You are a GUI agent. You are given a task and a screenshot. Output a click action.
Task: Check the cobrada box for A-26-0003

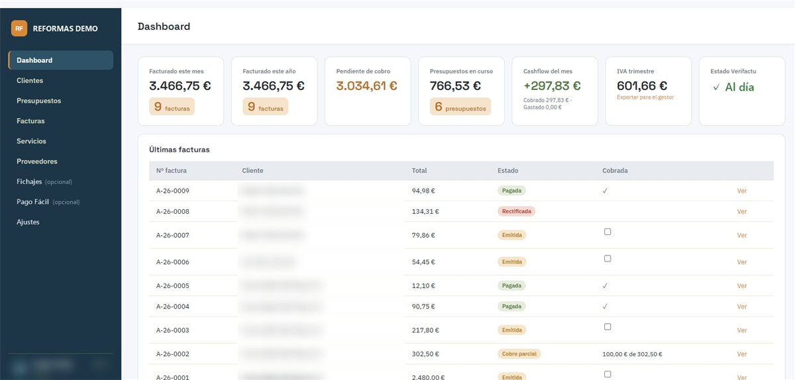608,327
